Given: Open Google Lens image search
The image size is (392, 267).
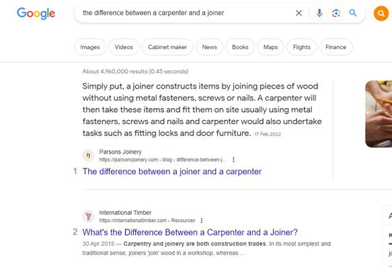Looking at the screenshot, I should point(336,13).
